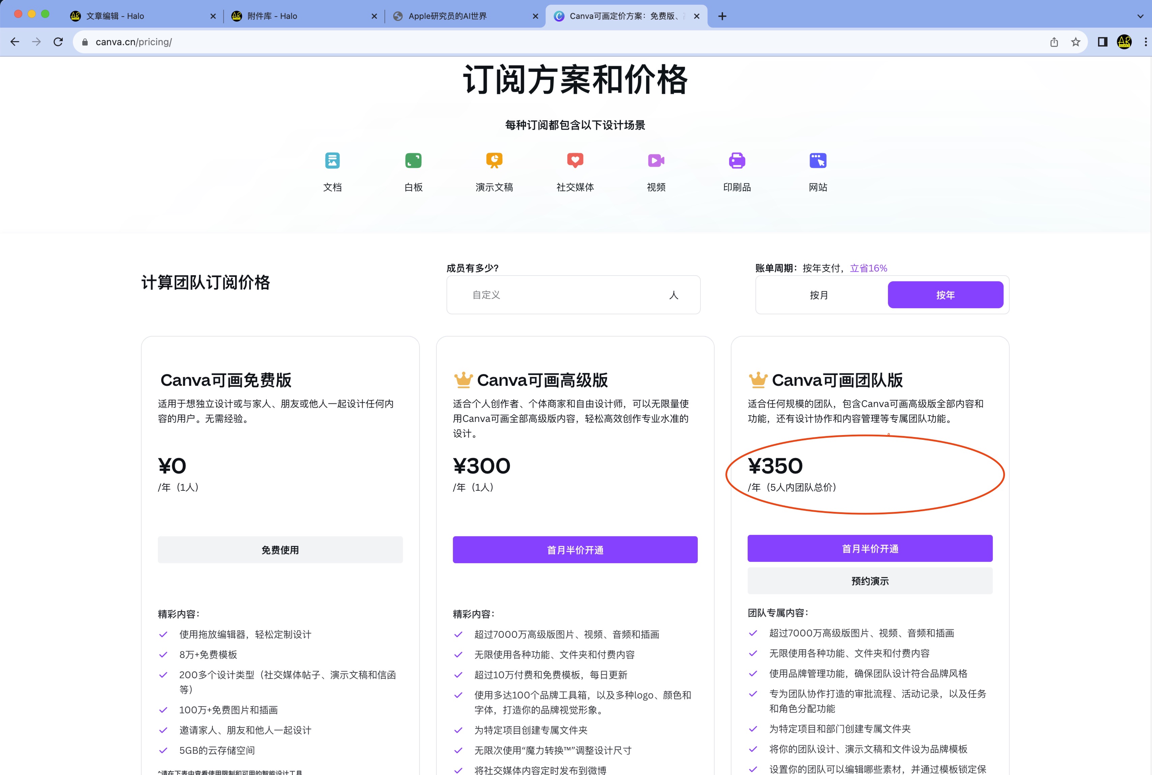Click the 自定义 member count field
Screen dimensions: 1152x775
point(573,294)
